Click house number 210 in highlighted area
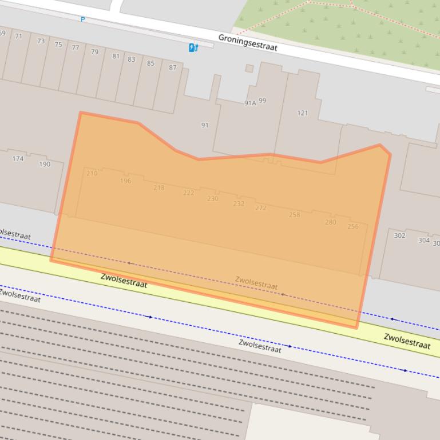This screenshot has width=440, height=440. coord(92,173)
